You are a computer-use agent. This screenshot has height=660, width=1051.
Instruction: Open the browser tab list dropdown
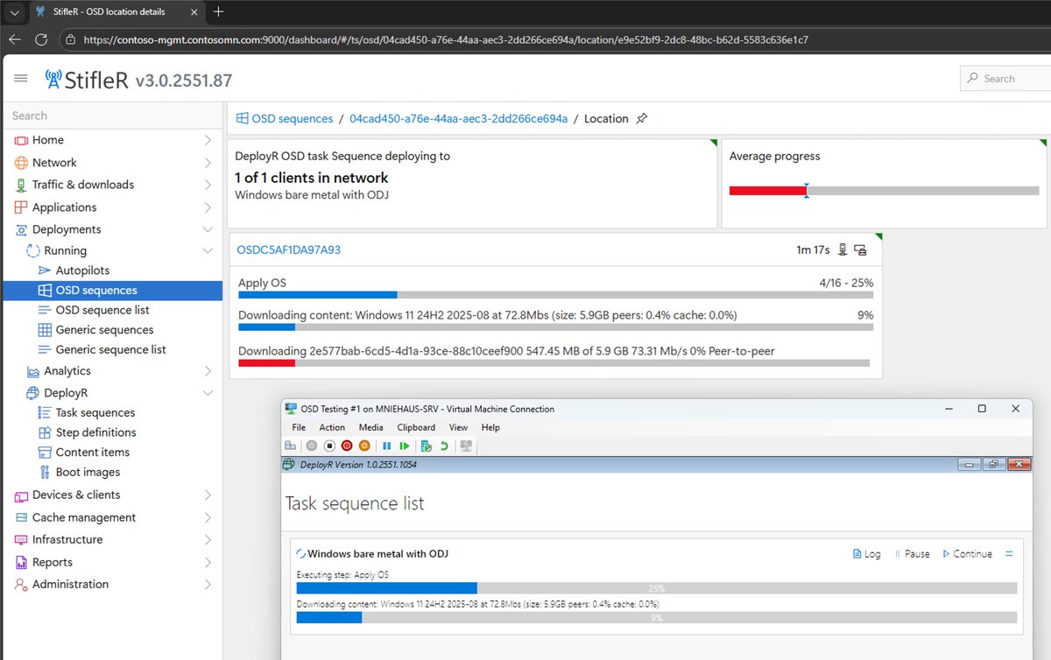tap(14, 11)
